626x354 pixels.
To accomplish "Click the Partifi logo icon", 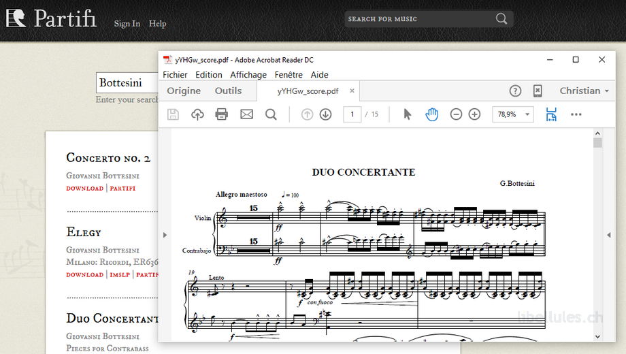I will [x=16, y=18].
